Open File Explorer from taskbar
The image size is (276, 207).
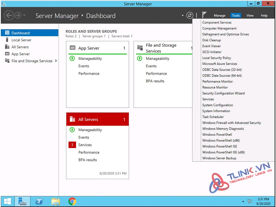(55, 201)
